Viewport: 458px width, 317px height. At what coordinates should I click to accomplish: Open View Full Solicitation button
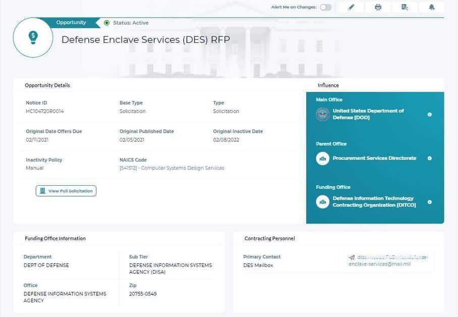click(66, 191)
